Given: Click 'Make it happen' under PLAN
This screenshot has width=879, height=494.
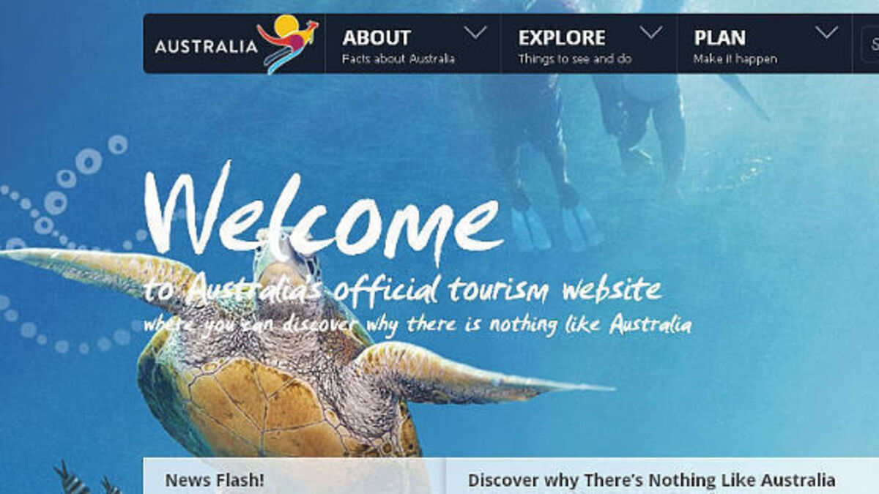Looking at the screenshot, I should (735, 59).
